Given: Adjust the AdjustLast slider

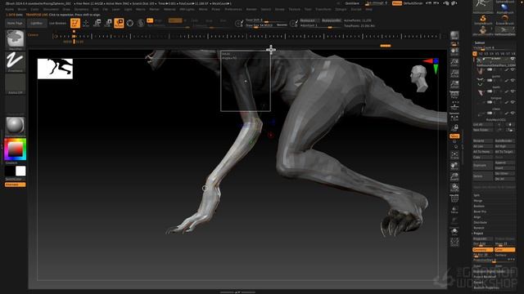Looking at the screenshot, I should tap(320, 25).
